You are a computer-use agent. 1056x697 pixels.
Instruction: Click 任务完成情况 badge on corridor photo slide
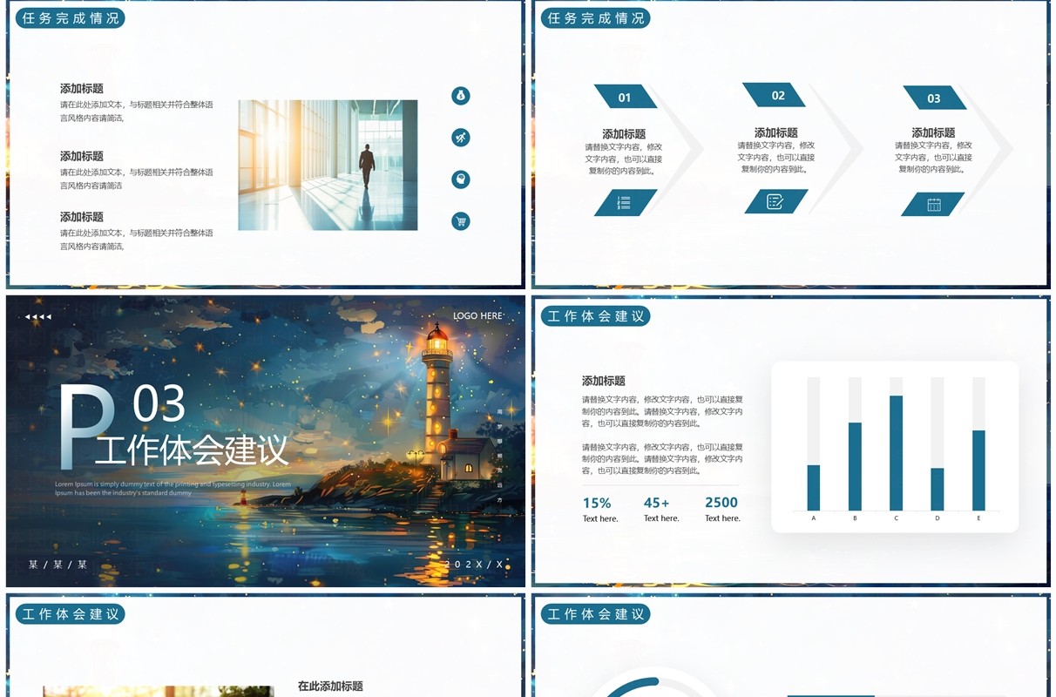[70, 18]
